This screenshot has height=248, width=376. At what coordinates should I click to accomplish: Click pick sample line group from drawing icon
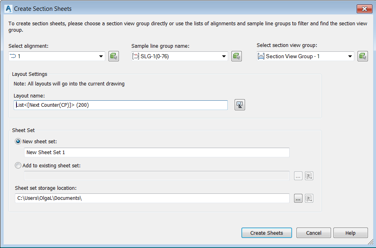(237, 56)
